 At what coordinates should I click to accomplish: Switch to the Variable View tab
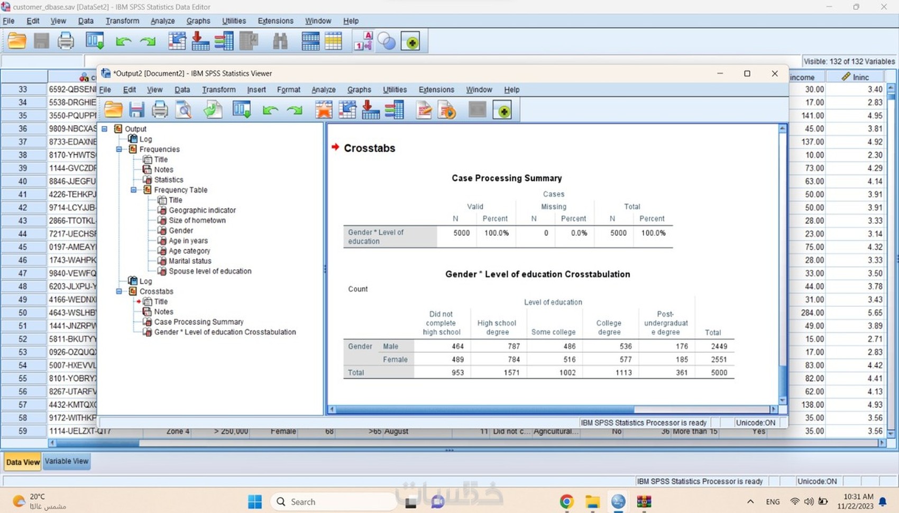tap(67, 461)
